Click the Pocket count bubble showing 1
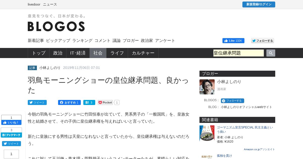Image resolution: width=303 pixels, height=159 pixels. tap(117, 102)
